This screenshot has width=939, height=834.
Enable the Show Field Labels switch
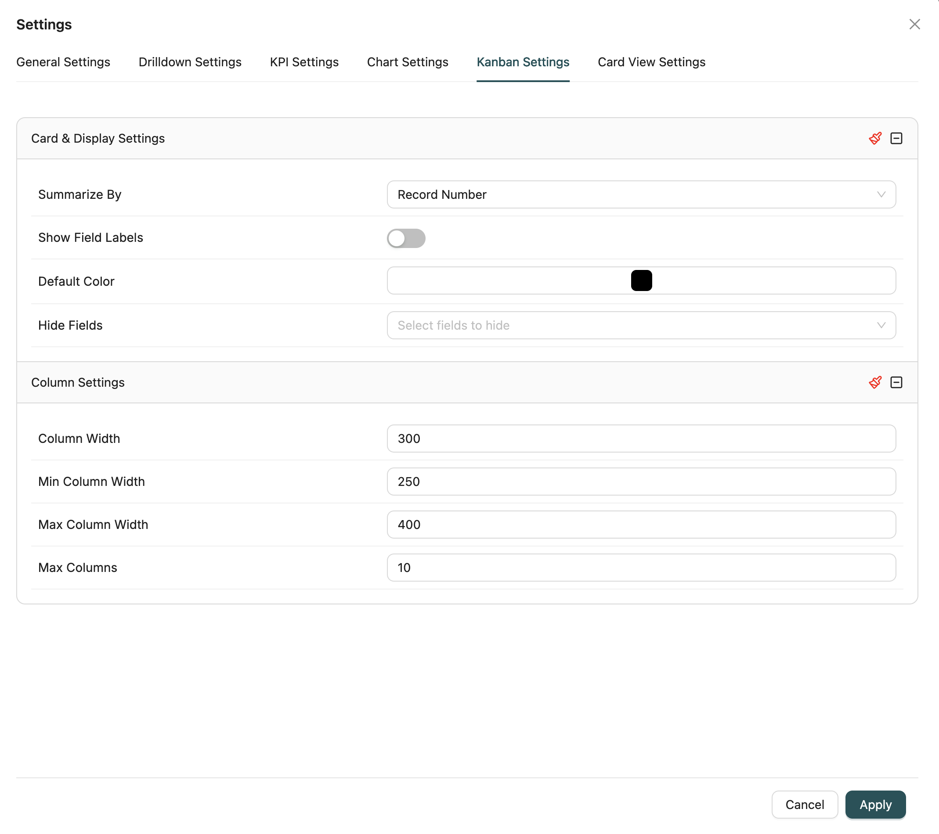tap(406, 238)
